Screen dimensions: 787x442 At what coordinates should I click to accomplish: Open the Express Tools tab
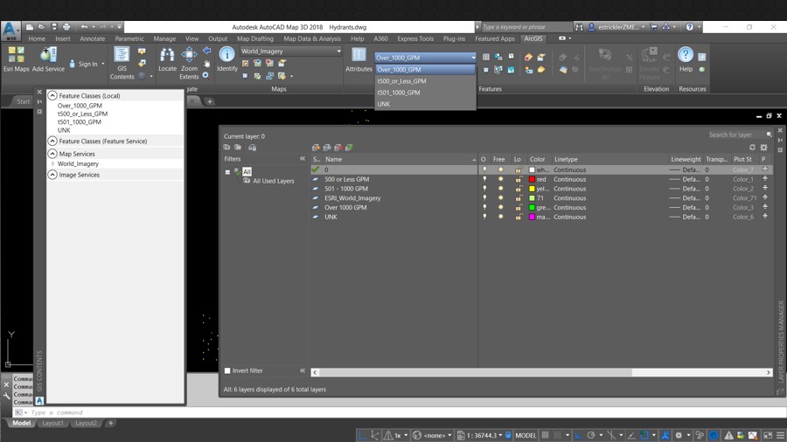point(415,38)
